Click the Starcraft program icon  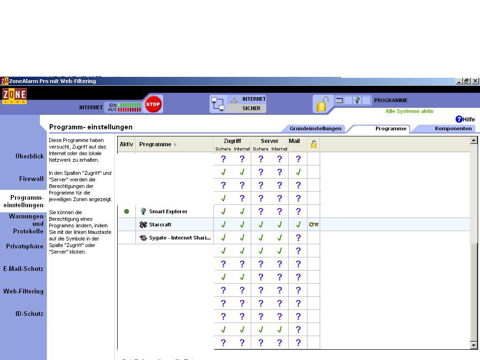point(143,225)
